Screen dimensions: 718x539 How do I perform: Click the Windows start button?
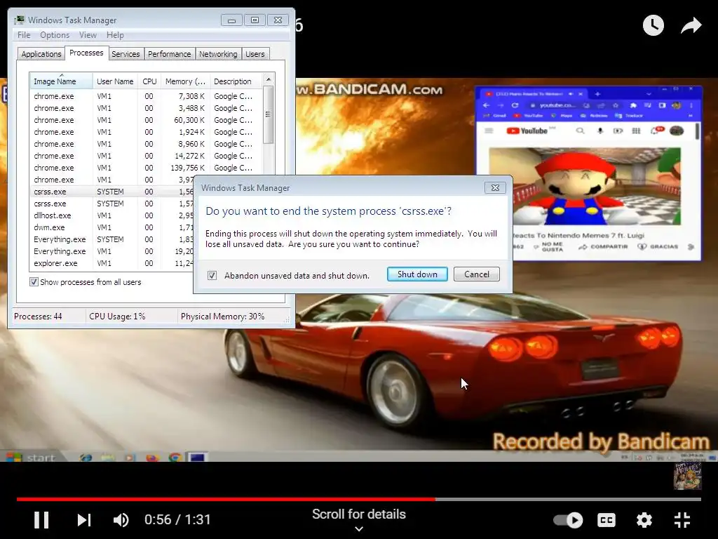tap(32, 457)
